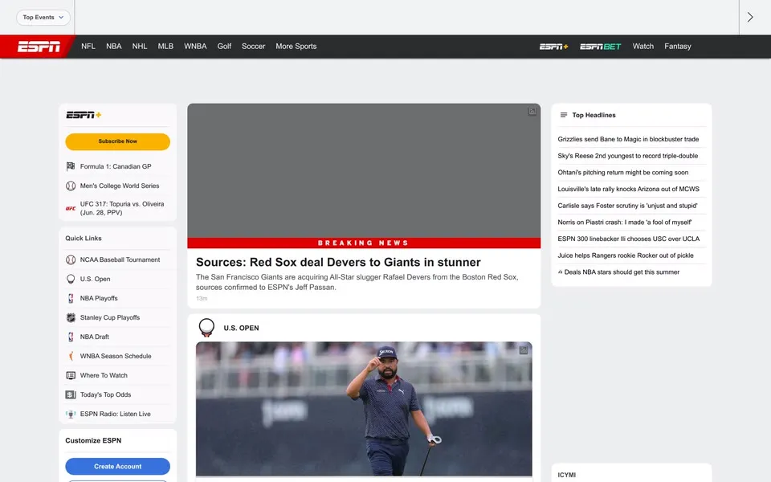Image resolution: width=771 pixels, height=482 pixels.
Task: Click the expand icon on breaking news video
Action: 532,112
